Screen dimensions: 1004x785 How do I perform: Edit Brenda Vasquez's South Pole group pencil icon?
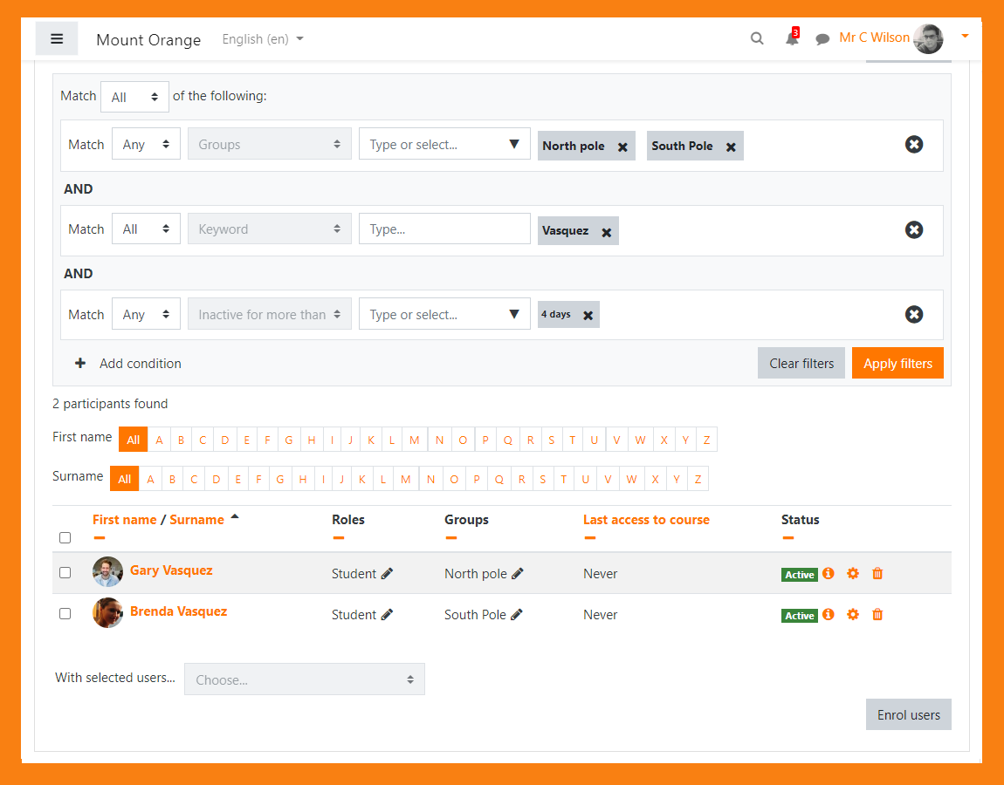tap(517, 615)
